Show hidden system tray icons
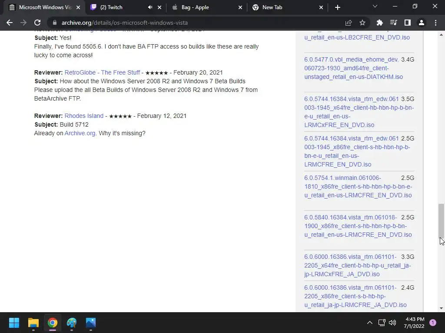The image size is (445, 333). tap(369, 323)
